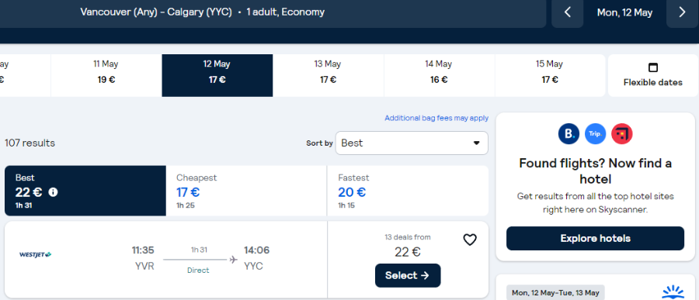Click the red hotel partner logo
699x300 pixels.
pos(622,134)
